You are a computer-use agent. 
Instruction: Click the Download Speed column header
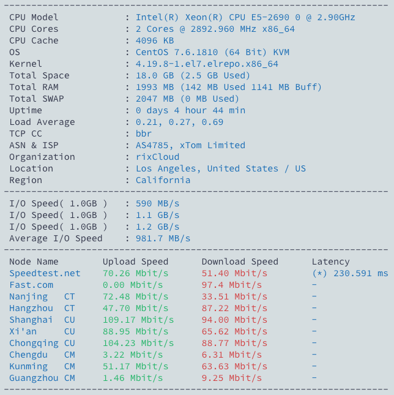(240, 261)
